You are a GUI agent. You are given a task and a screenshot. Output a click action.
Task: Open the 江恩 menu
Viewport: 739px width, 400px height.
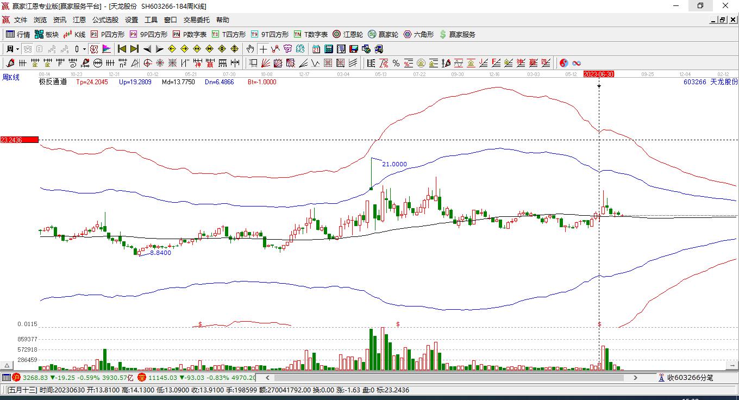coord(79,20)
